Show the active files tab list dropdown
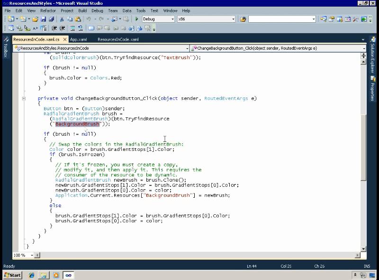This screenshot has height=280, width=379. coord(363,40)
